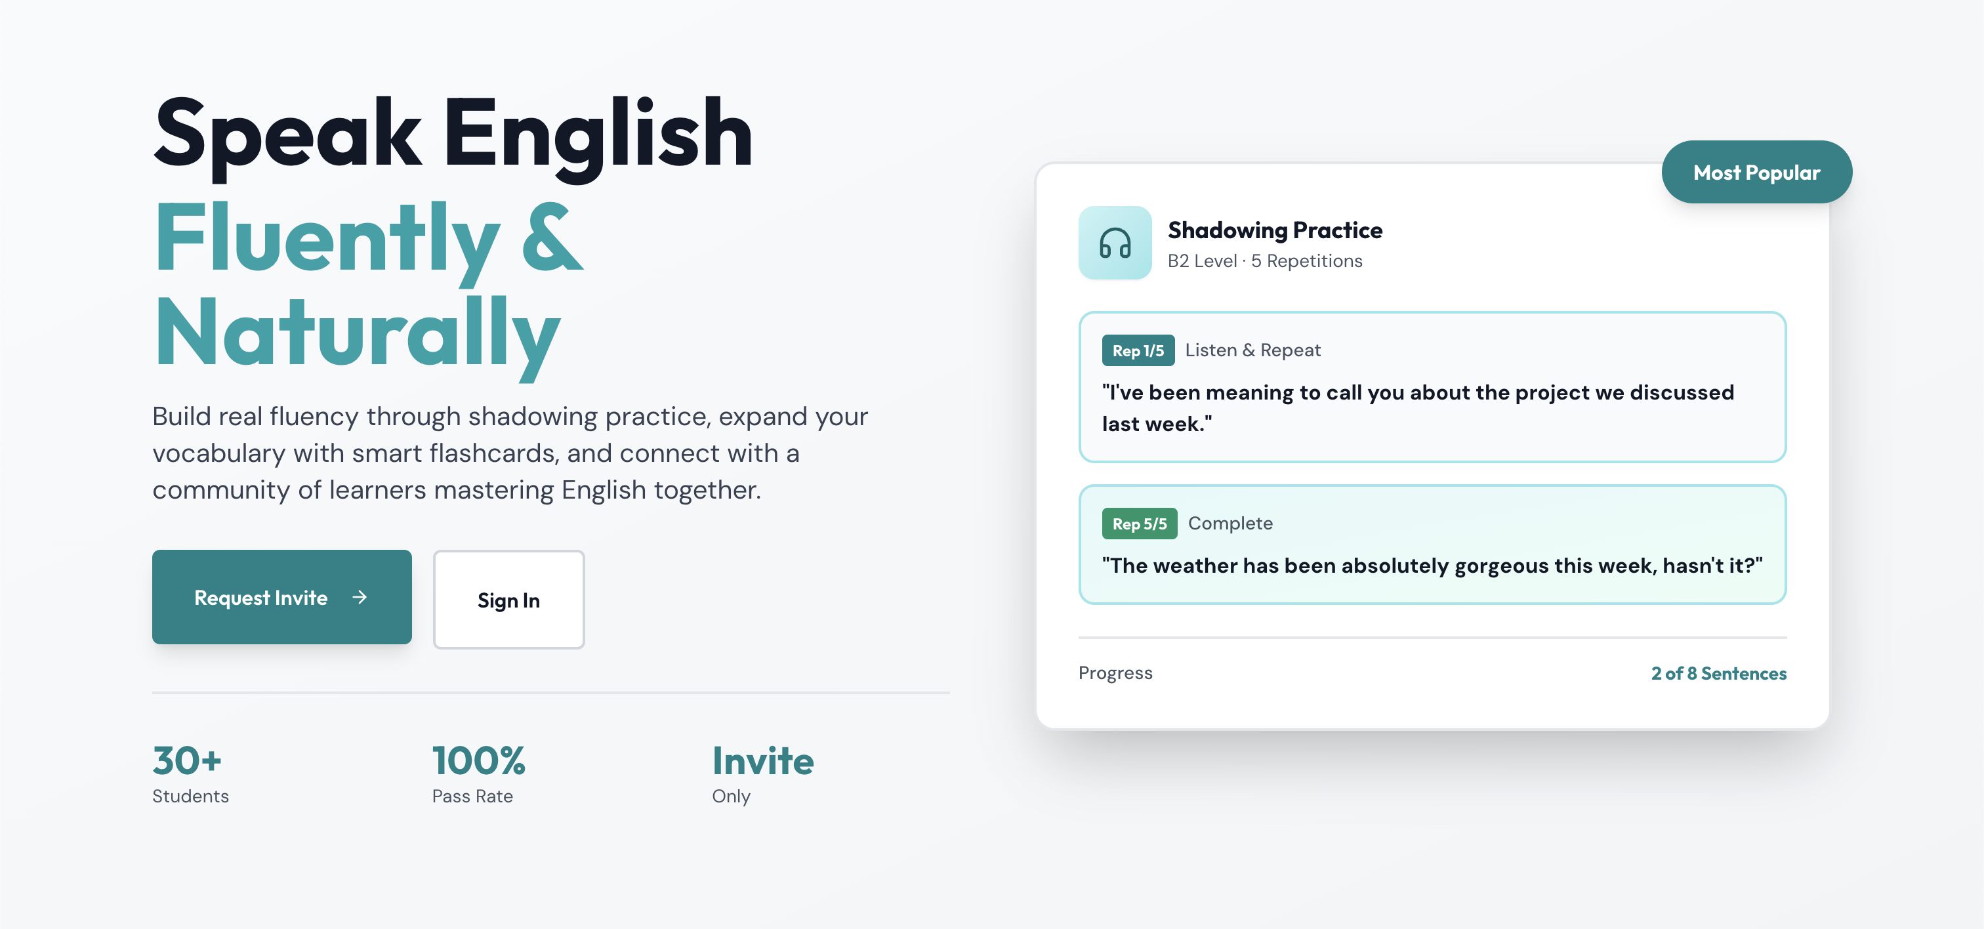1984x929 pixels.
Task: Click the 2 of 8 Sentences progress indicator
Action: coord(1718,672)
